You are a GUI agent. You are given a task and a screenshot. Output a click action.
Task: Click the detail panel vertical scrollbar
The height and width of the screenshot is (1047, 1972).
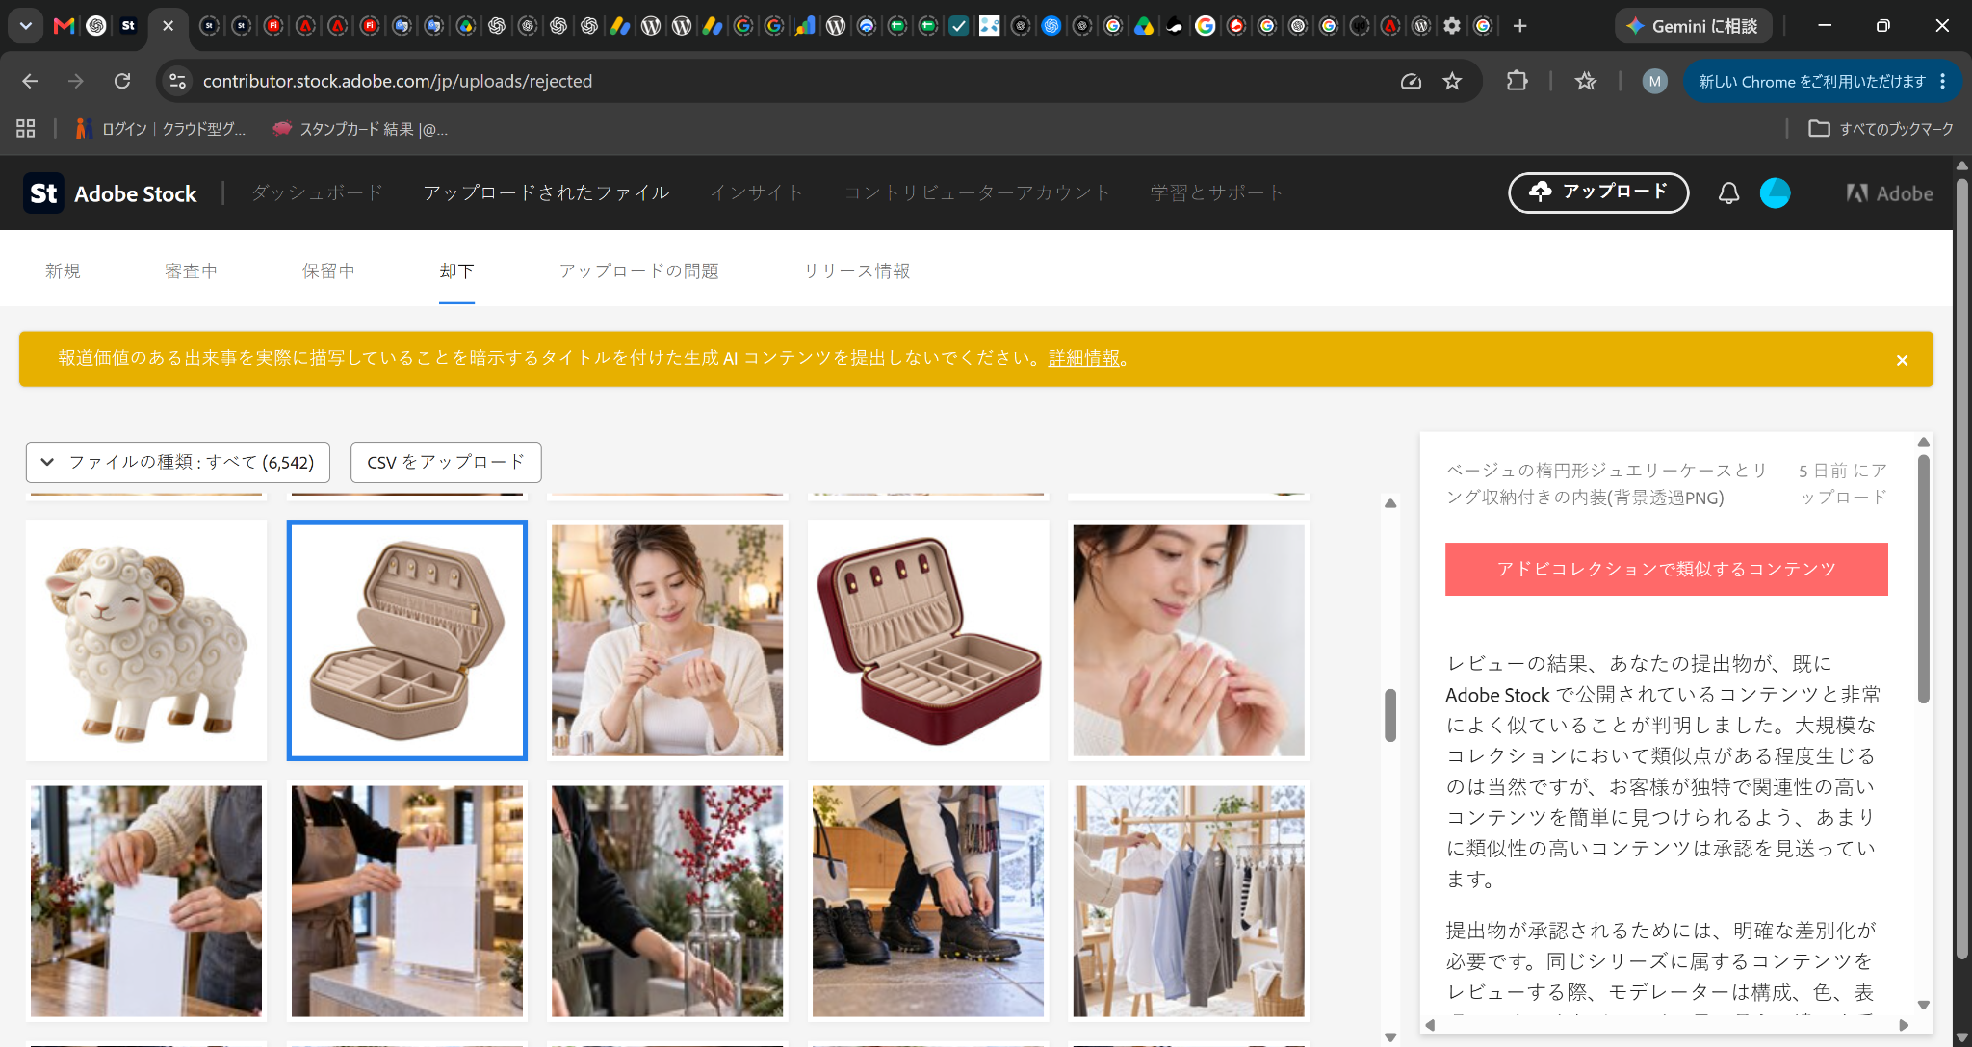1923,577
